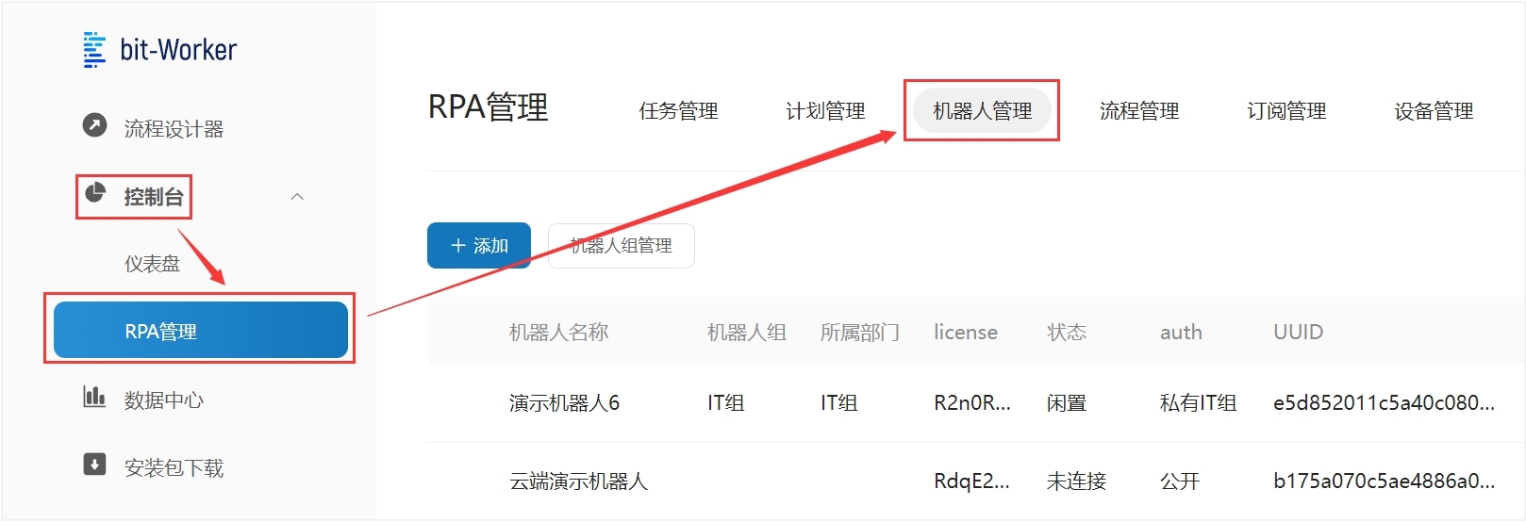
Task: Click the 控制台 pie chart icon
Action: tap(95, 193)
